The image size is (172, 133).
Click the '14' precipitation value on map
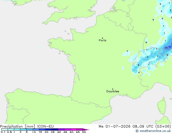166,48
